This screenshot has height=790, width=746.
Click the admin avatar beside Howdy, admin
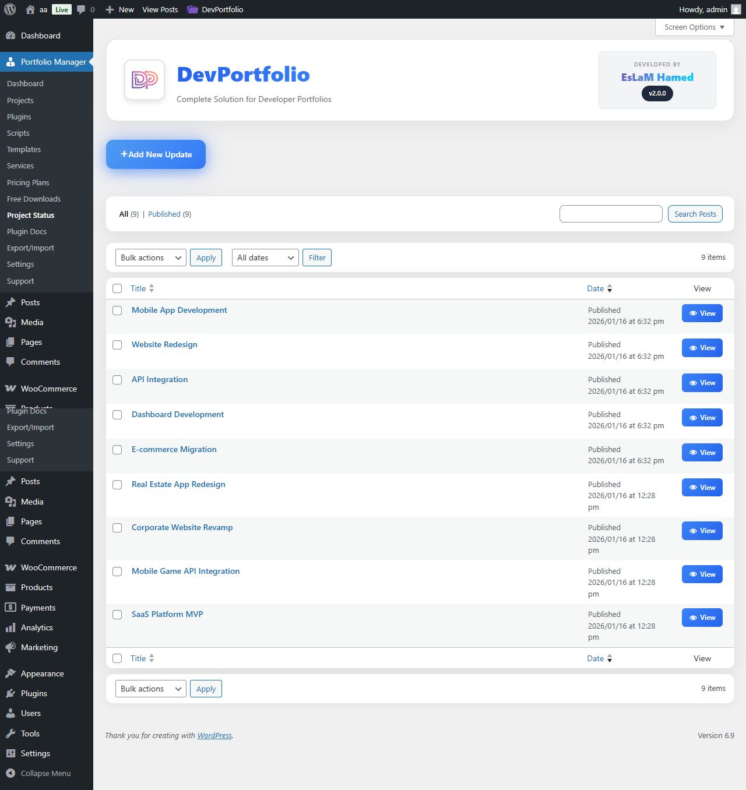click(x=736, y=9)
